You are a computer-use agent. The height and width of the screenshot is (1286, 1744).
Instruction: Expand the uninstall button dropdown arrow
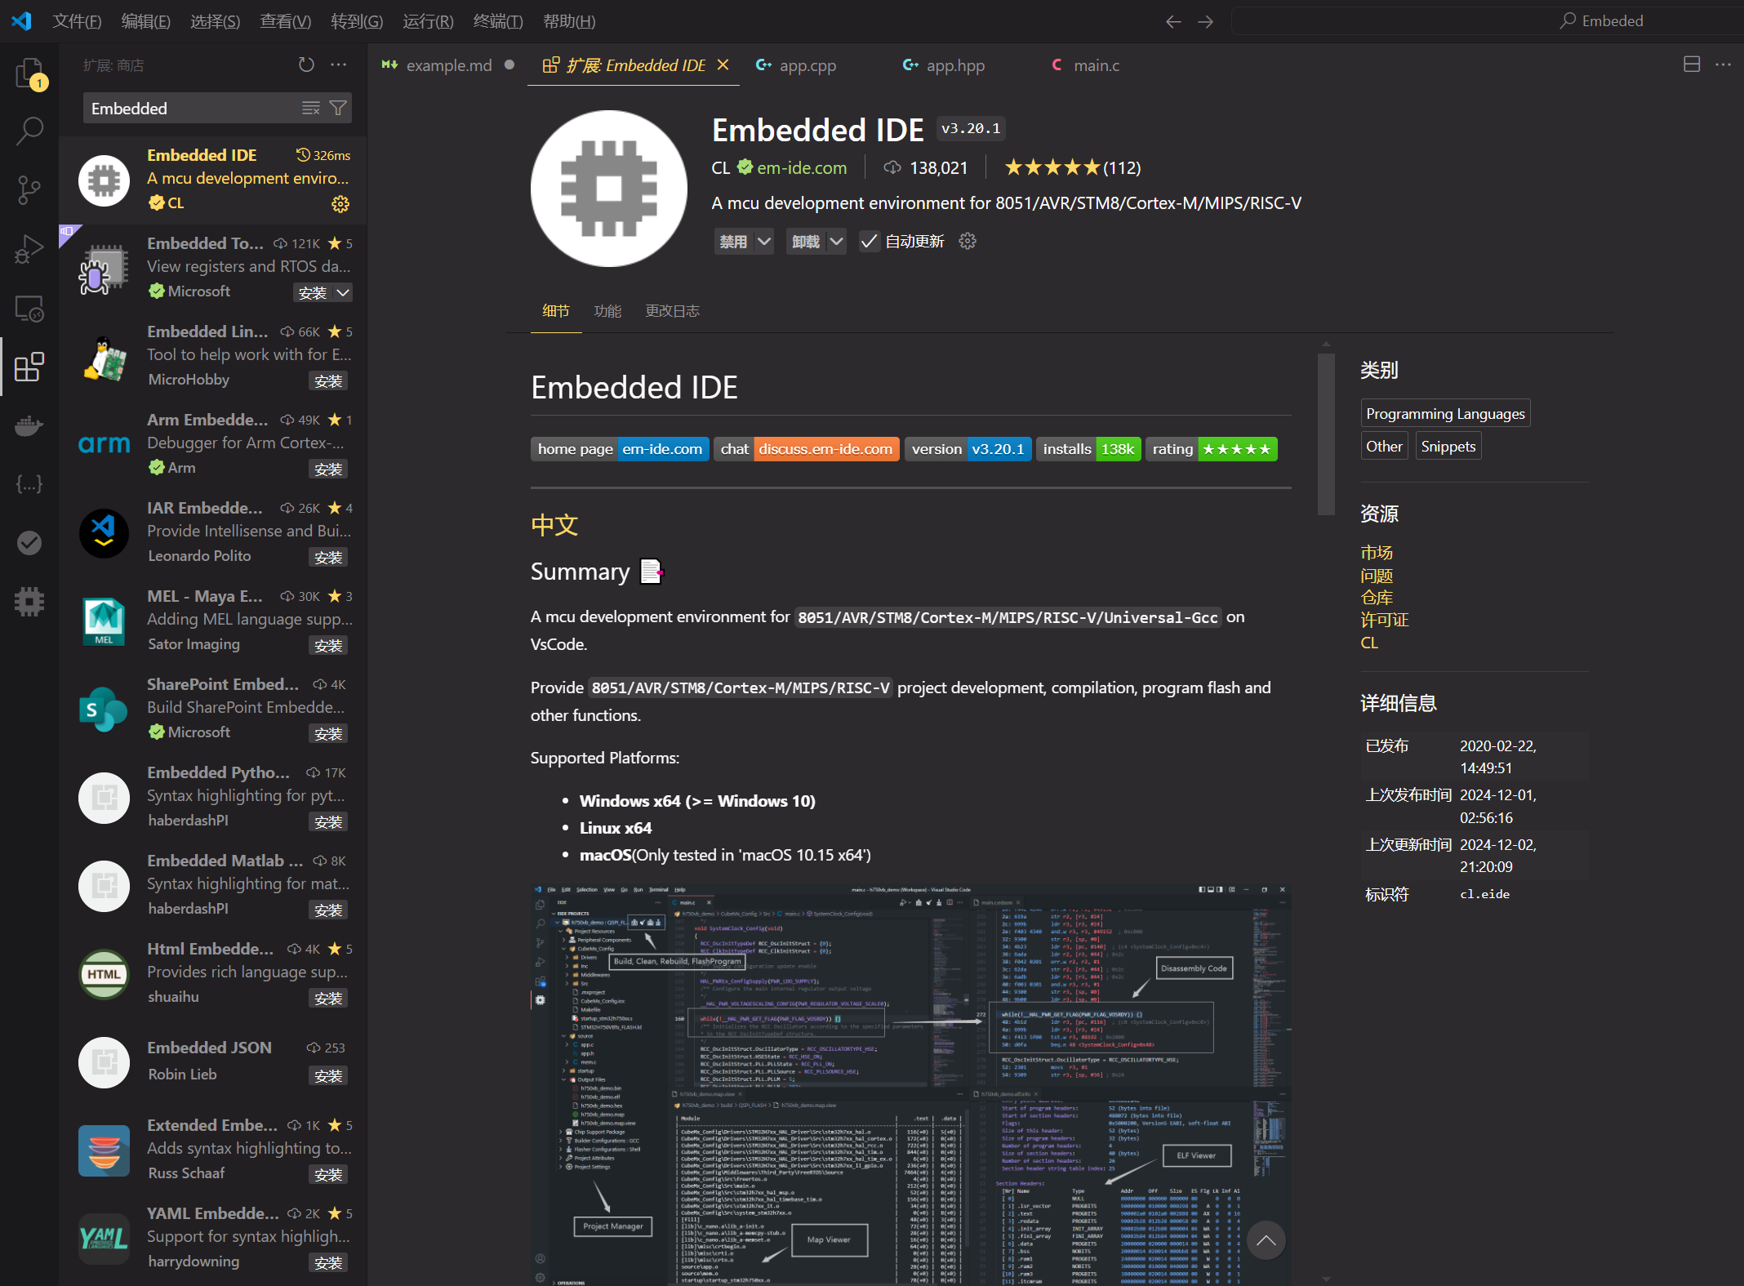(837, 241)
